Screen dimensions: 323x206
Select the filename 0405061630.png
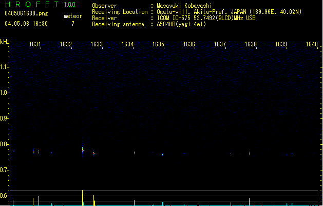coord(26,13)
